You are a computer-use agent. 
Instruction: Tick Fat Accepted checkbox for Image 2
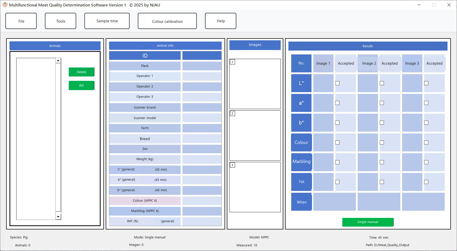click(x=382, y=182)
